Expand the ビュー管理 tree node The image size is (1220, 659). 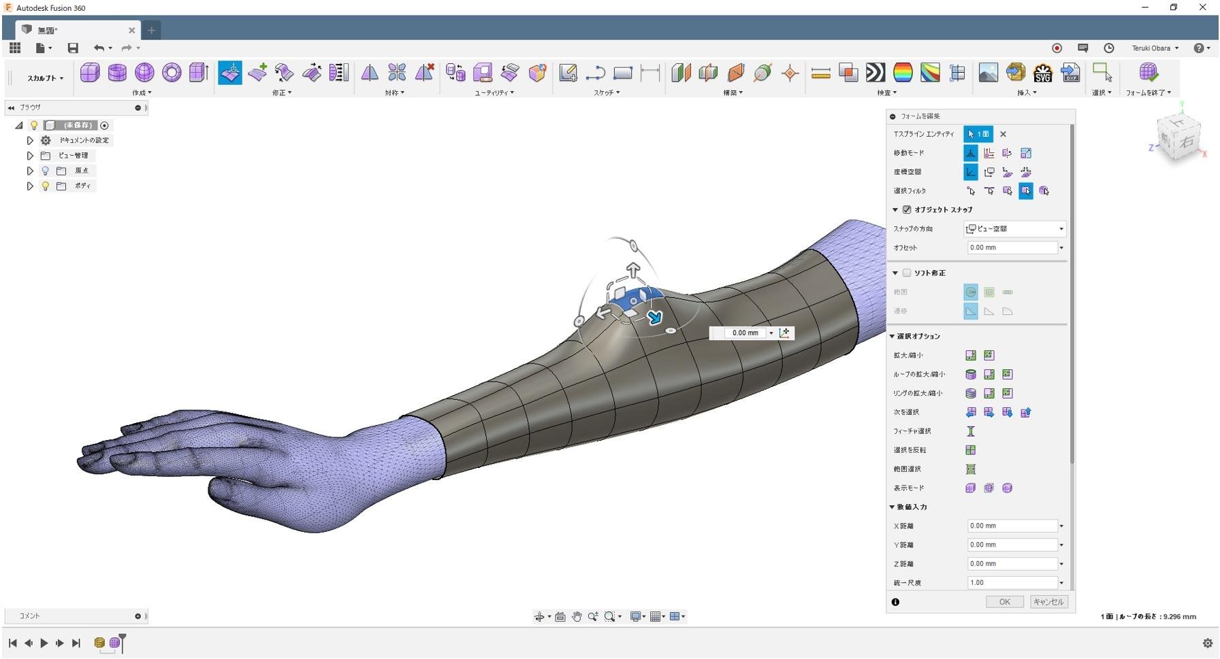30,155
